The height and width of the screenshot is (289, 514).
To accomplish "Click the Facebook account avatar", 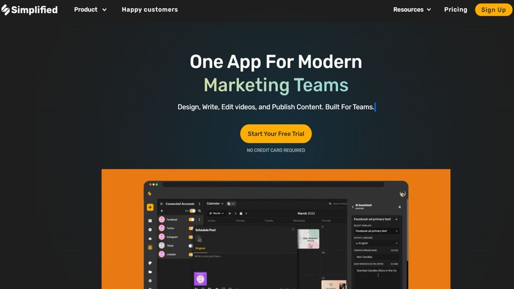I will point(162,220).
